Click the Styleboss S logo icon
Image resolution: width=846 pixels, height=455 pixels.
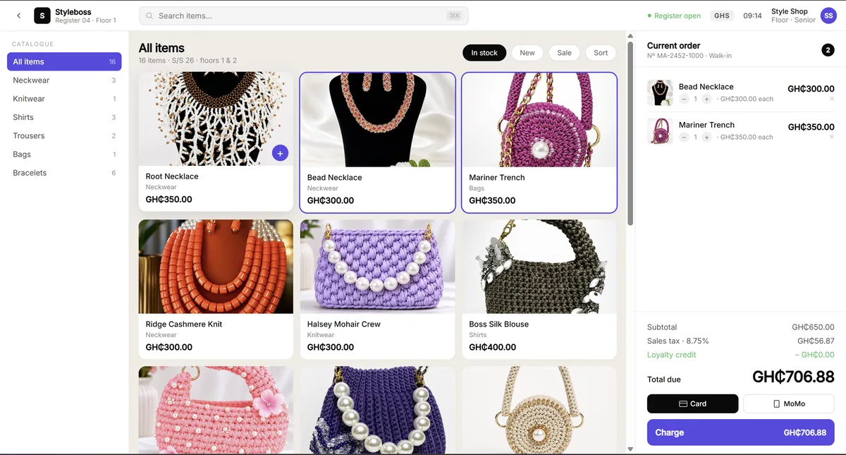pos(42,16)
